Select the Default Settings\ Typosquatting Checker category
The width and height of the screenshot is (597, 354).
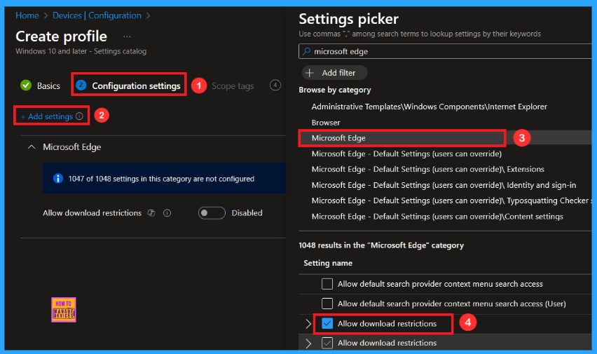pos(451,200)
